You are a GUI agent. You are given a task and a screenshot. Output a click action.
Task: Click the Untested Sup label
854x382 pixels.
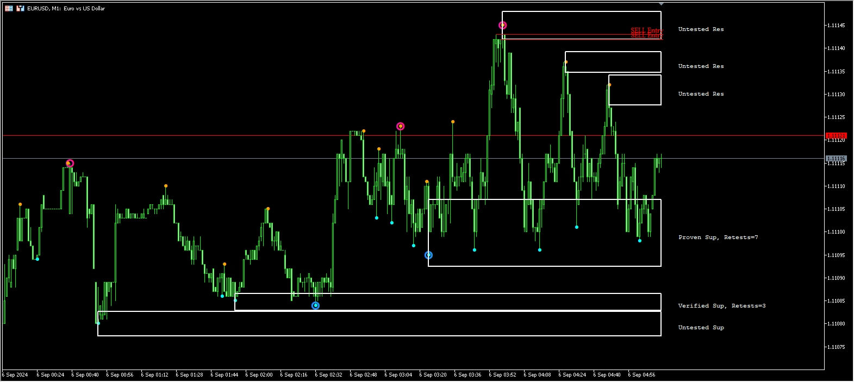tap(701, 328)
